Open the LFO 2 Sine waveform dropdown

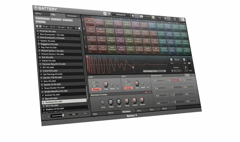pyautogui.click(x=128, y=82)
